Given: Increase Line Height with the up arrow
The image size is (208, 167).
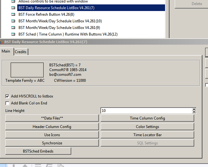Looking at the screenshot, I should [194, 109].
